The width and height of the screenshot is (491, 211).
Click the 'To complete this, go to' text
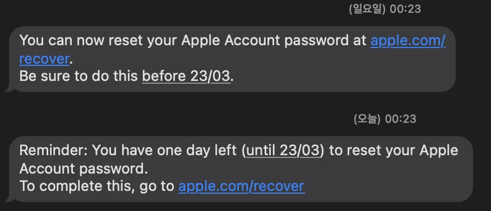coord(97,186)
